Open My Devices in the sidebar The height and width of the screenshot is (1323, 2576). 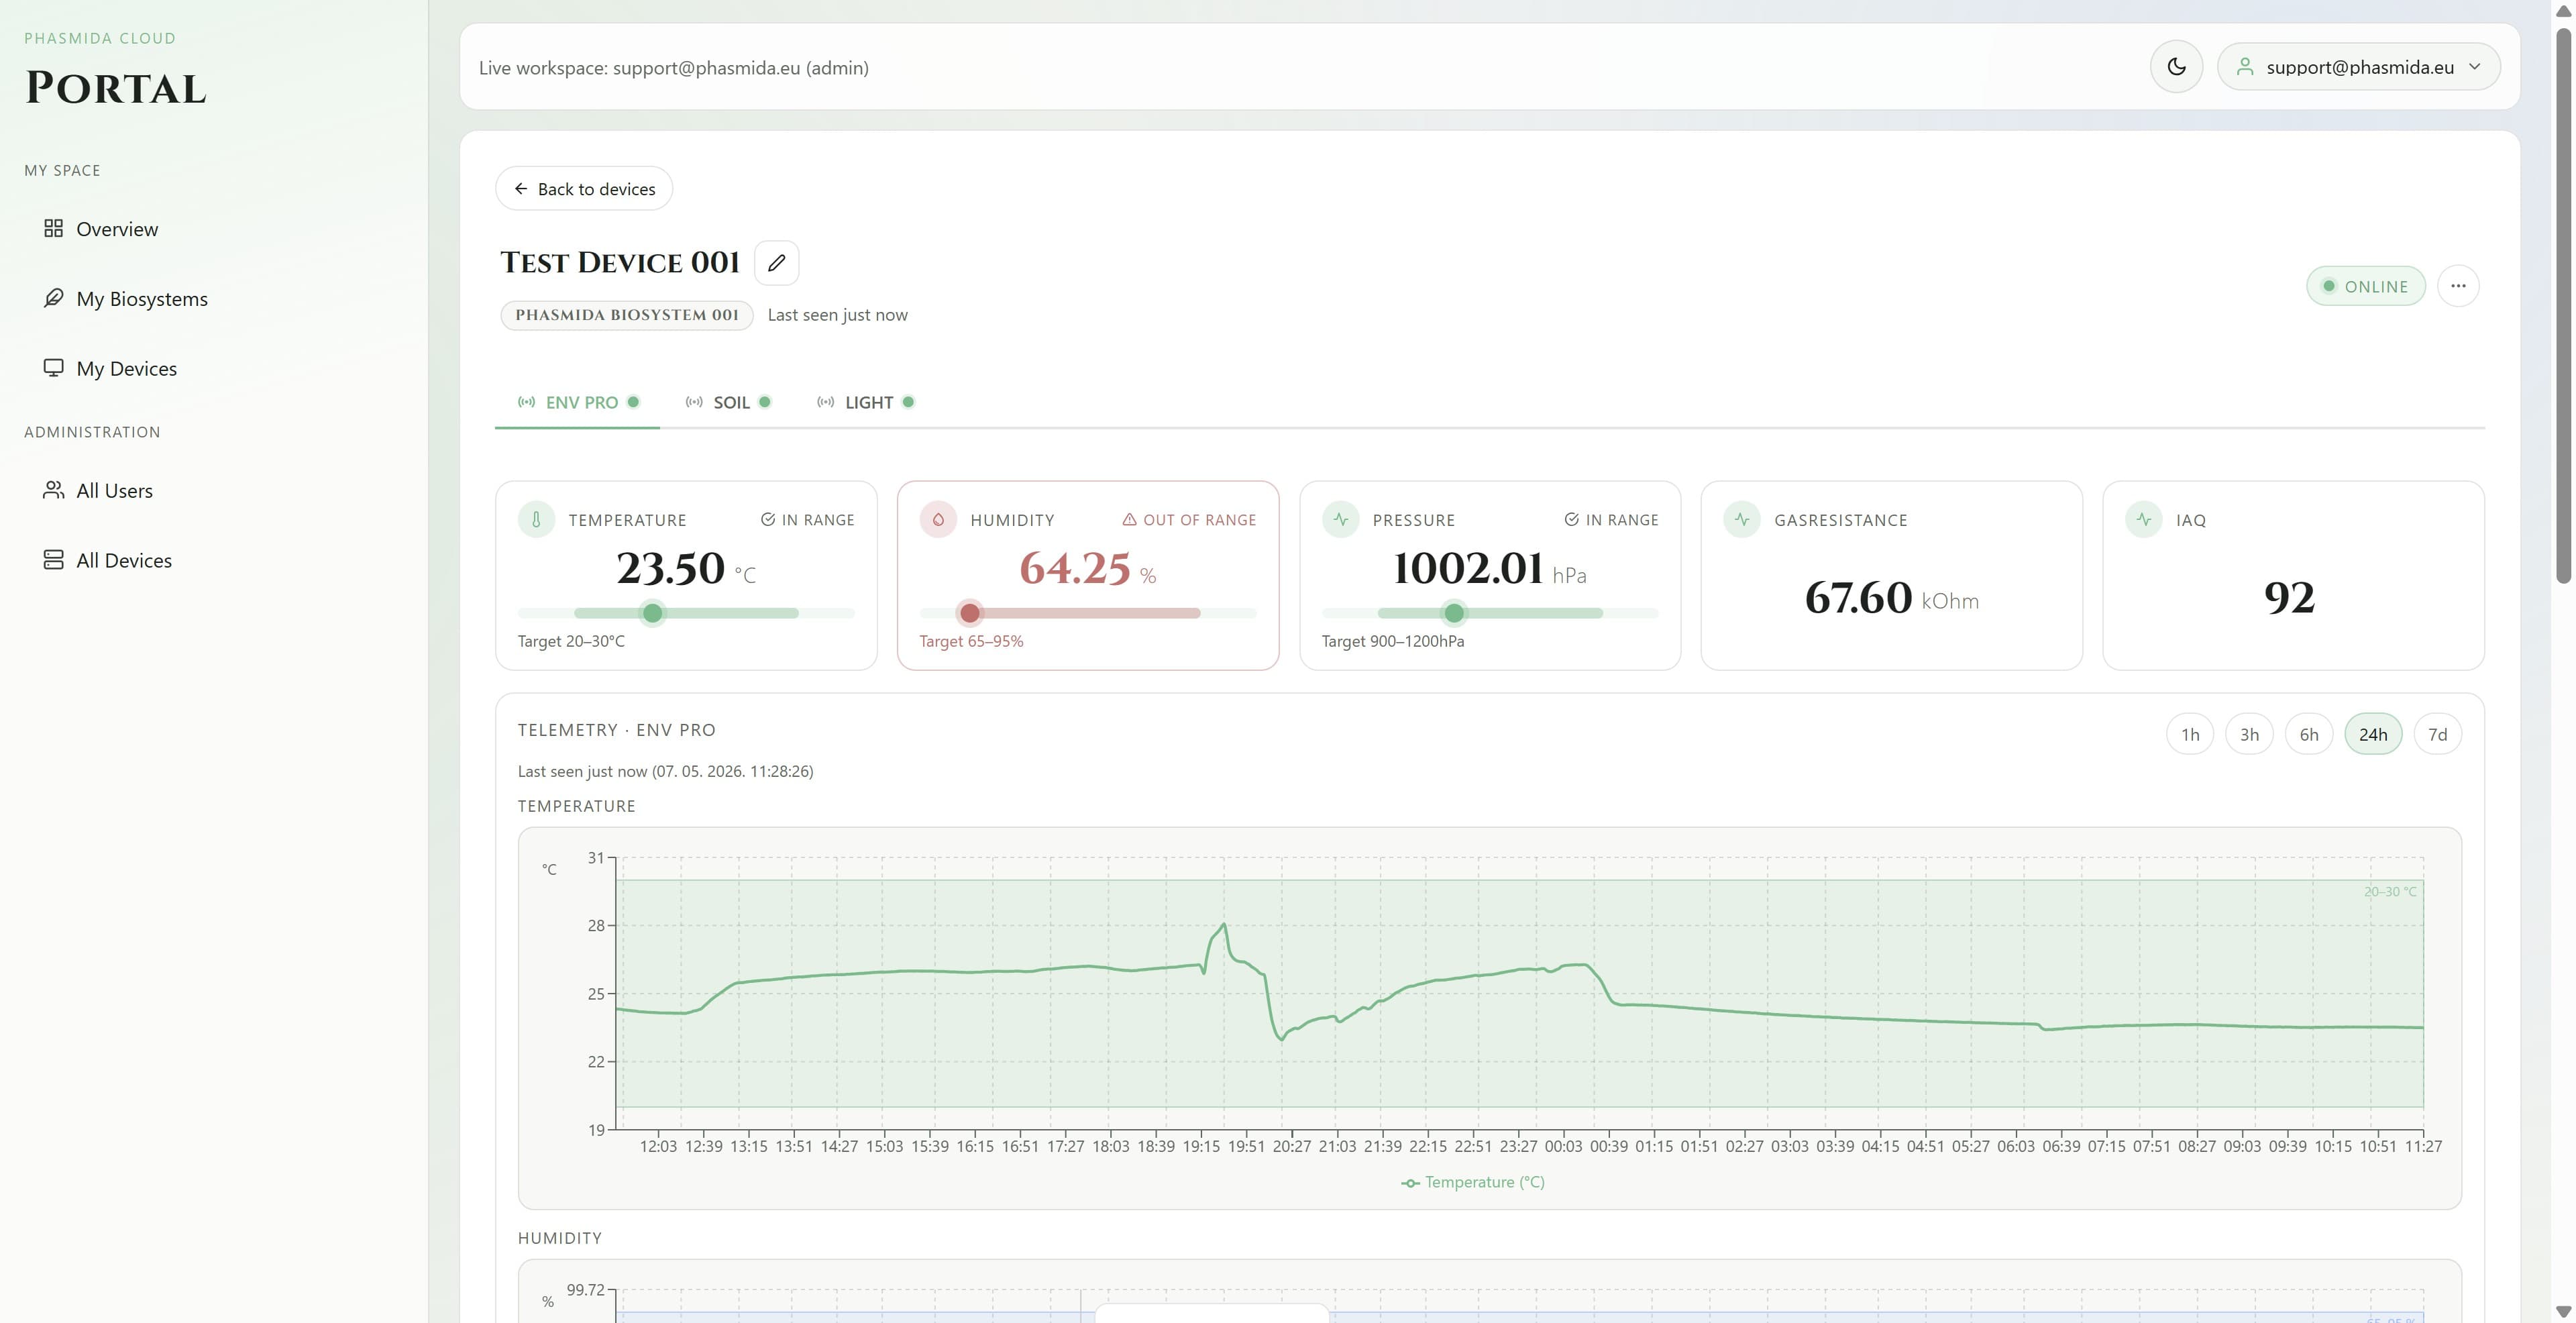click(126, 369)
